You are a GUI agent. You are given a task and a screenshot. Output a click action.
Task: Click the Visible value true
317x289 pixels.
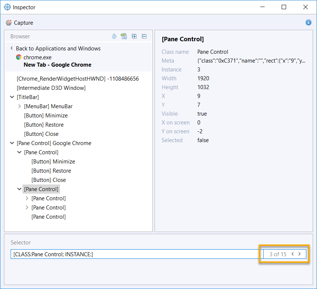coord(202,114)
